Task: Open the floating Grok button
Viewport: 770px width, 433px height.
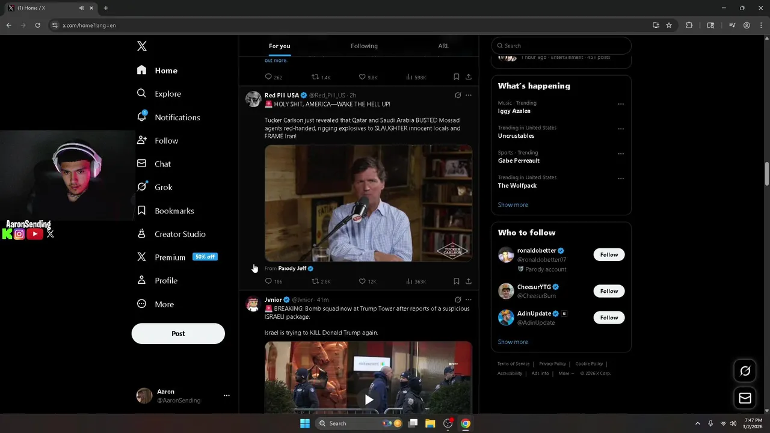Action: [745, 371]
